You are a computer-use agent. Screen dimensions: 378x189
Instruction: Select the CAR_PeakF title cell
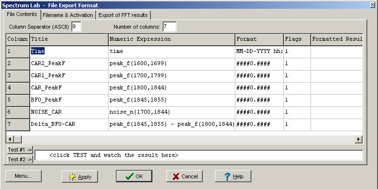click(69, 88)
